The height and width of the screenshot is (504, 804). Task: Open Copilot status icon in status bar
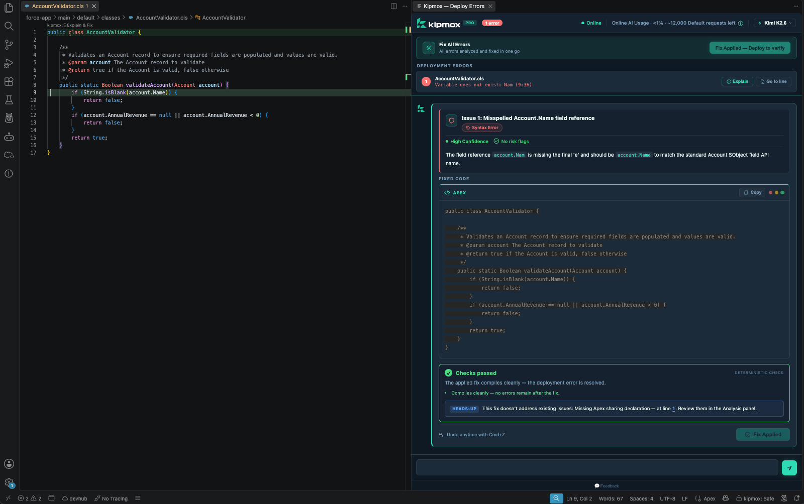pos(726,498)
